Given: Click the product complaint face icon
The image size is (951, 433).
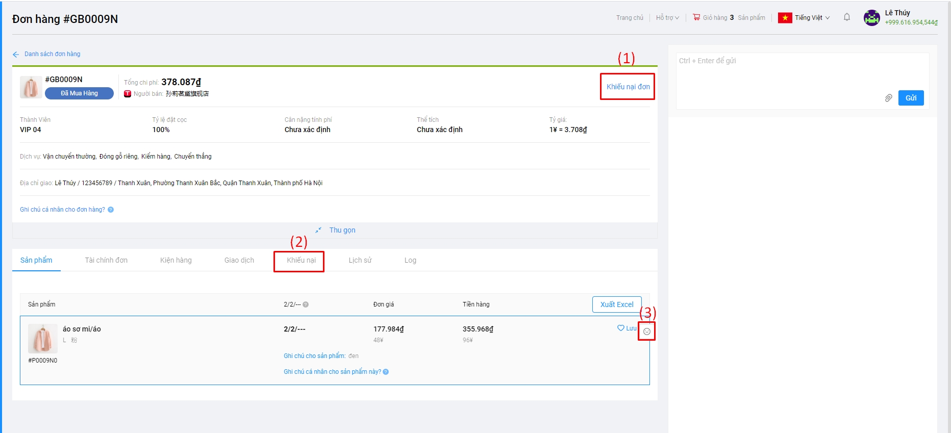Looking at the screenshot, I should coord(647,332).
